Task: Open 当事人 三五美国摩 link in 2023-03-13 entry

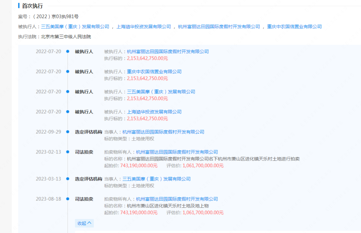Action: (x=156, y=179)
